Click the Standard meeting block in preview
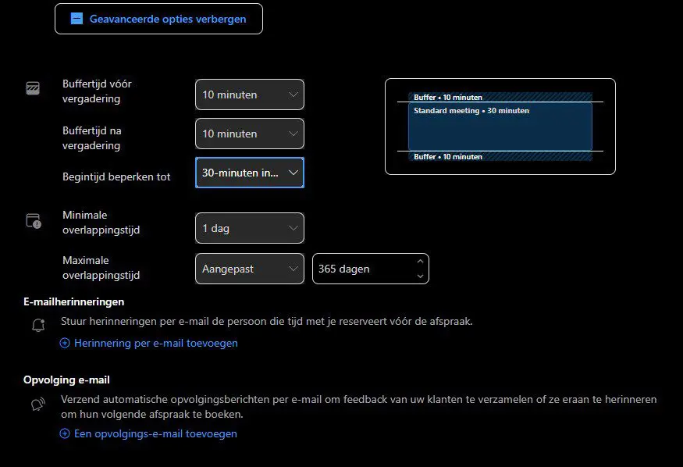This screenshot has height=467, width=683. pos(500,127)
